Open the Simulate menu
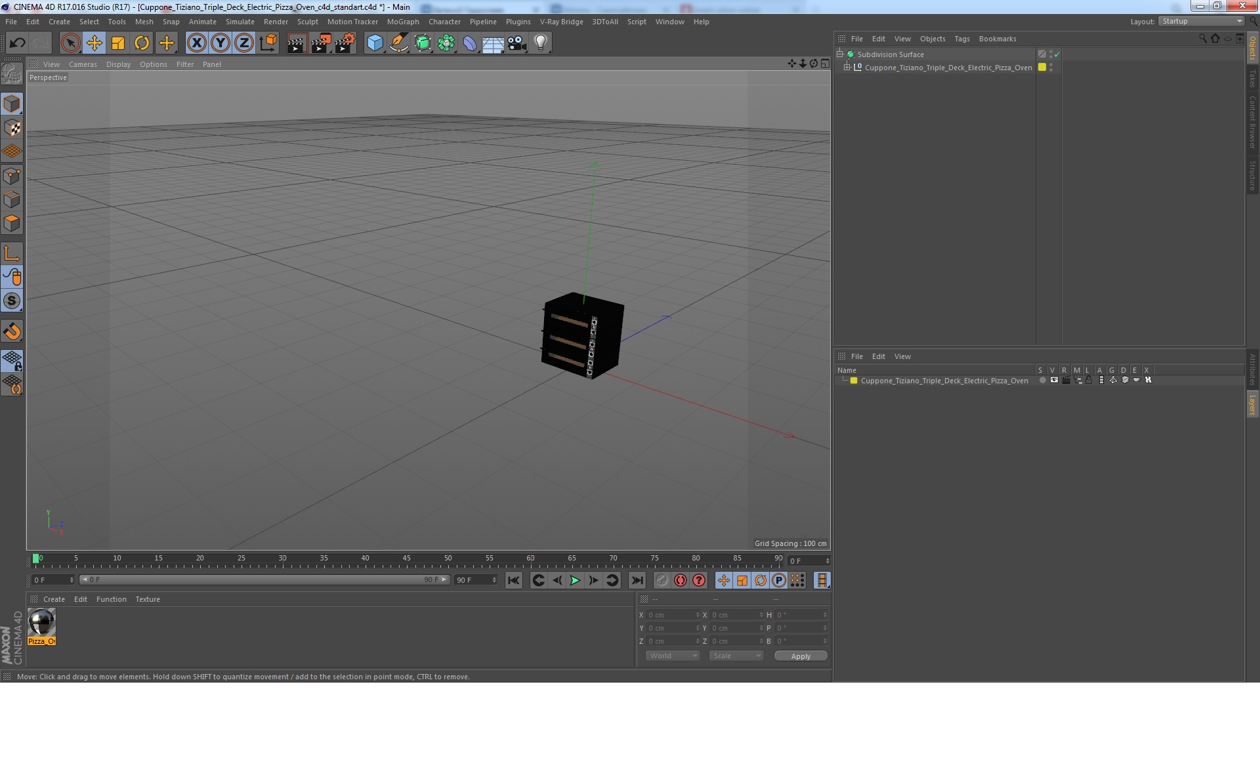 pyautogui.click(x=240, y=22)
